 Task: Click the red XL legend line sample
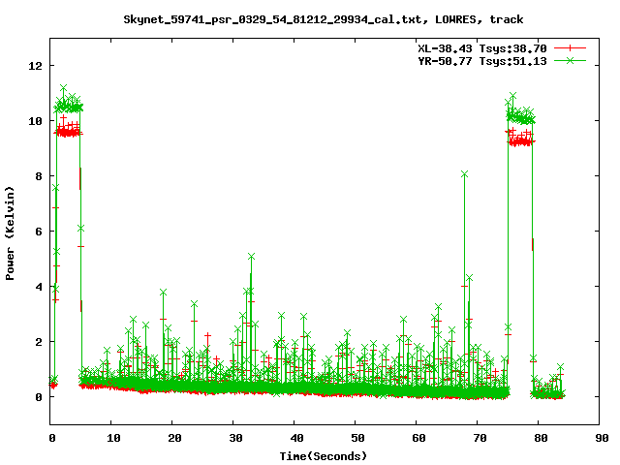coord(570,48)
